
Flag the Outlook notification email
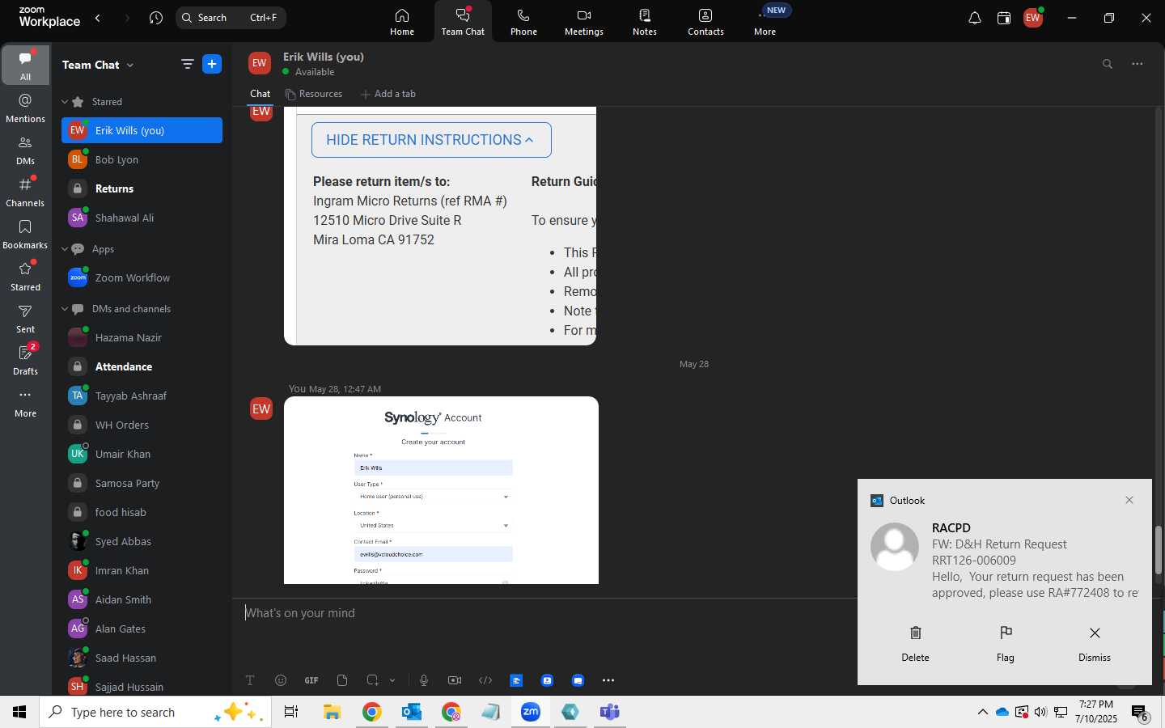(1006, 643)
